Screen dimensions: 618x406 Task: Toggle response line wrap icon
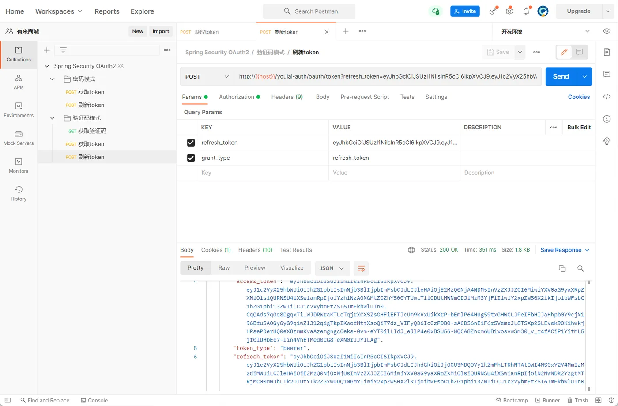[x=361, y=268]
